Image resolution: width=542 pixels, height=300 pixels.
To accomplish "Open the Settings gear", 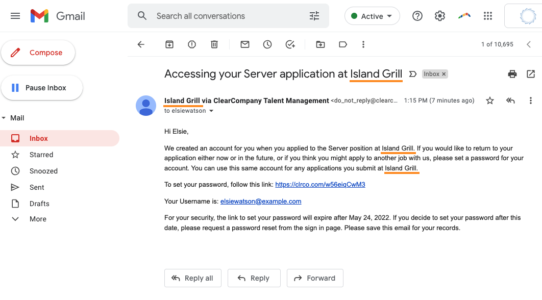I will 440,16.
